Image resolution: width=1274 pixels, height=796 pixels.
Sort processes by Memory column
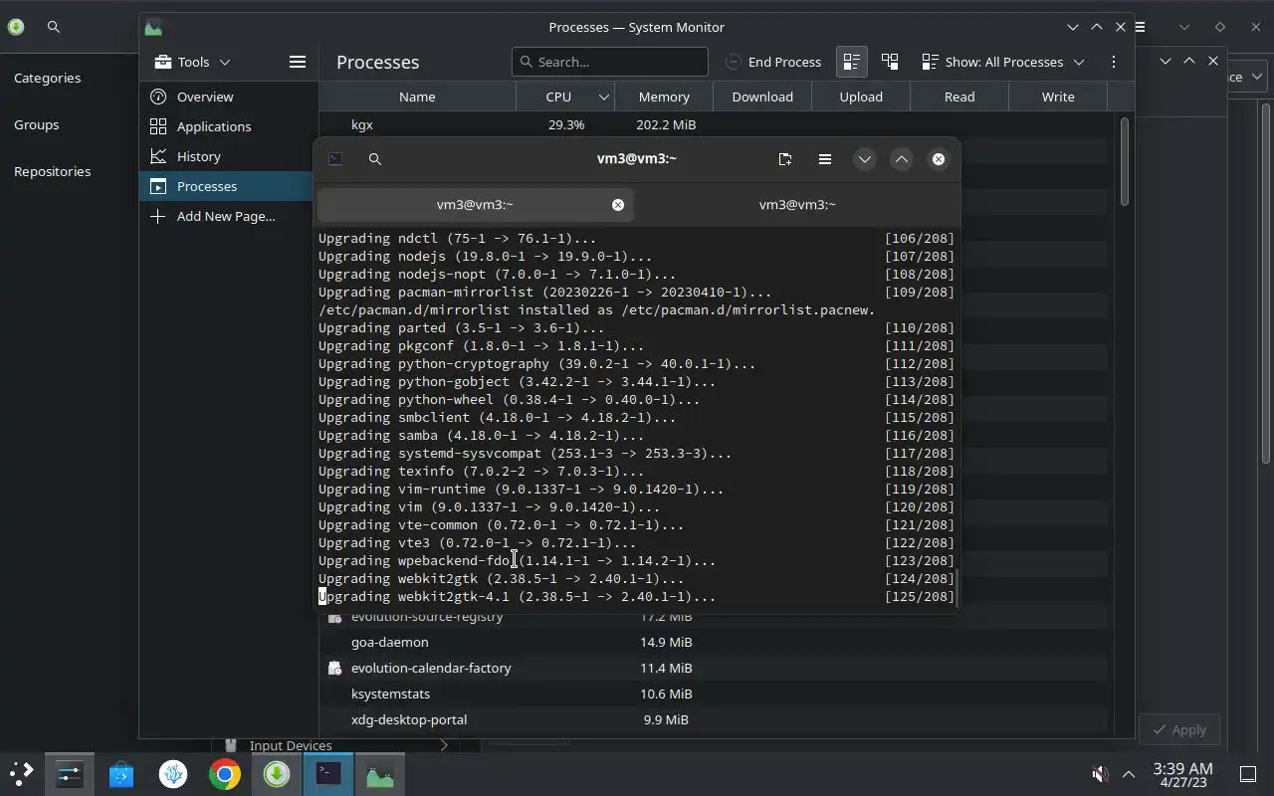[x=664, y=97]
